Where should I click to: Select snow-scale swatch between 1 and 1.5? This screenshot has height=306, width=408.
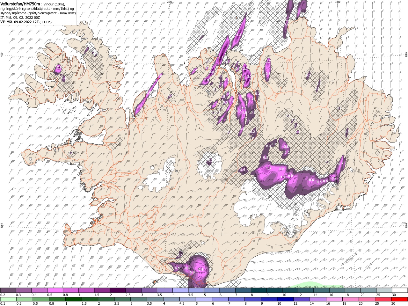(86, 290)
